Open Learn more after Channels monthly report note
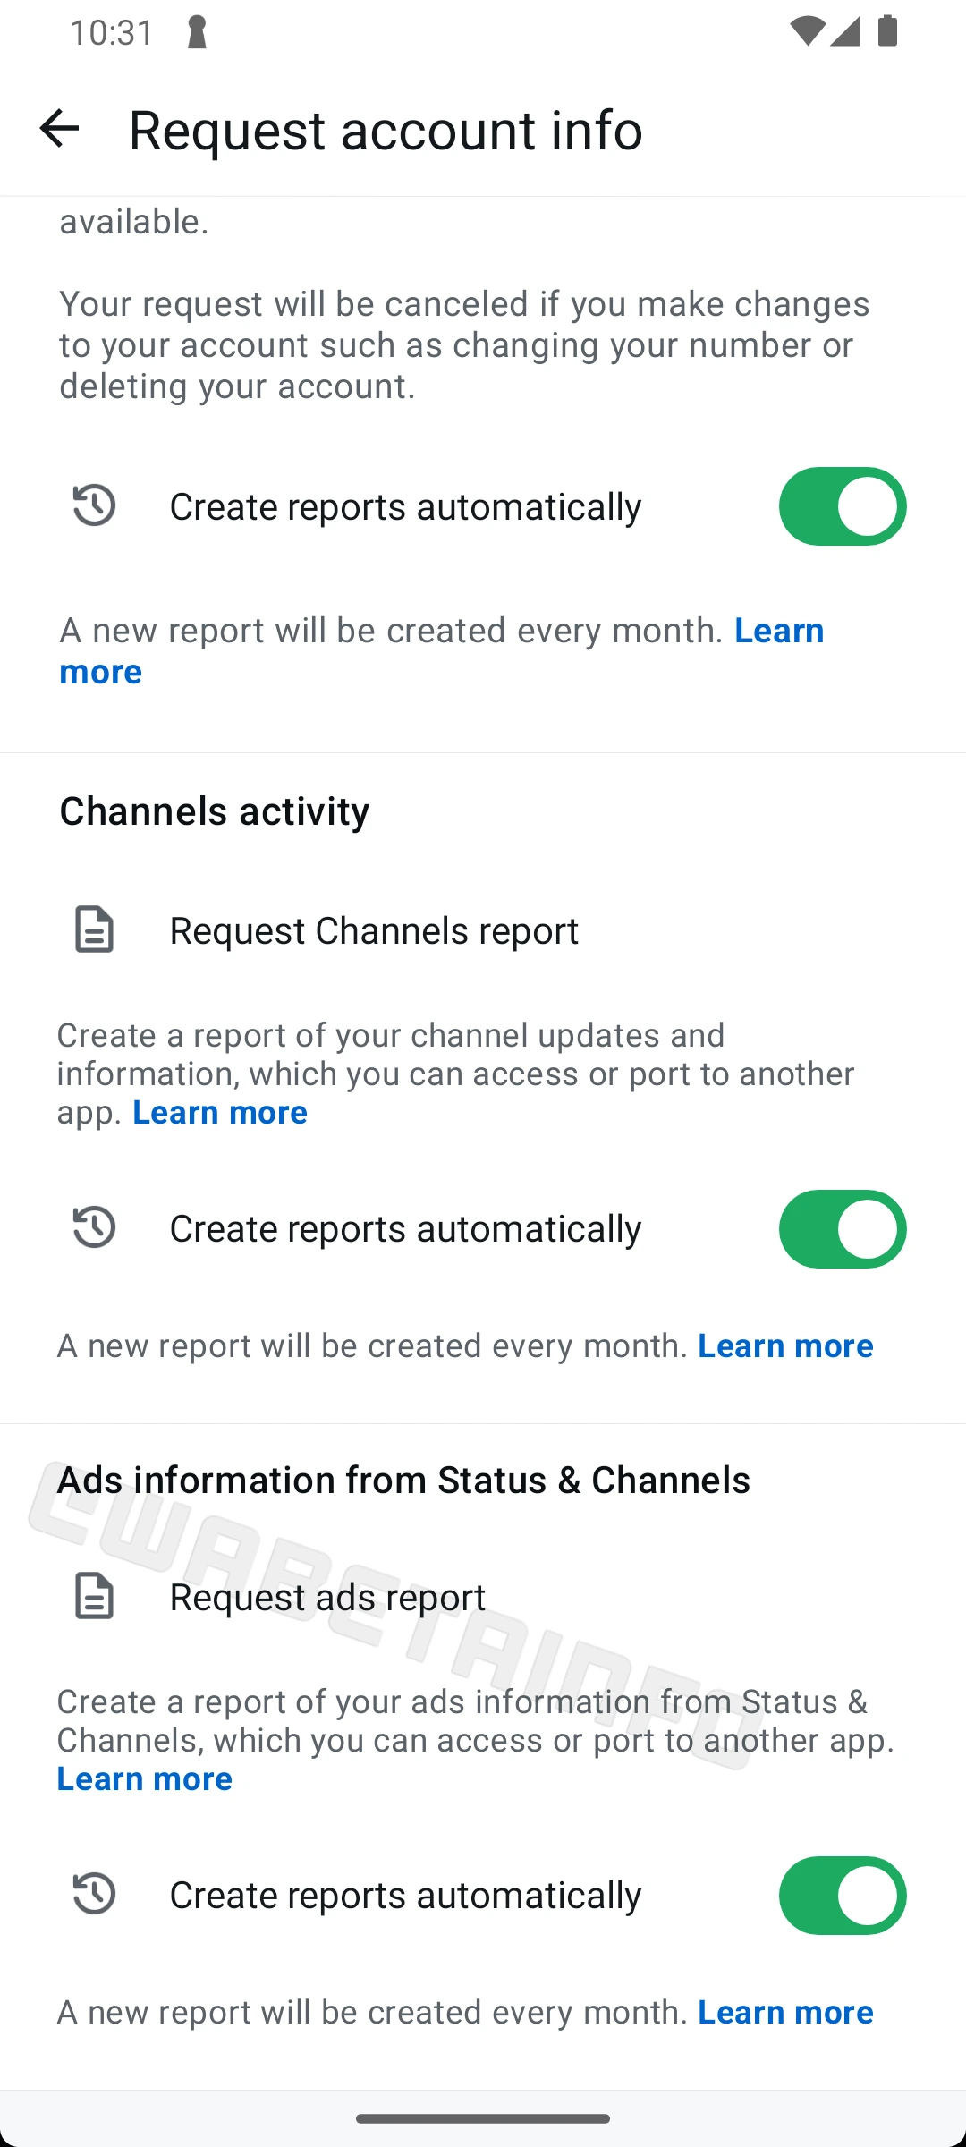The height and width of the screenshot is (2147, 966). [785, 1345]
